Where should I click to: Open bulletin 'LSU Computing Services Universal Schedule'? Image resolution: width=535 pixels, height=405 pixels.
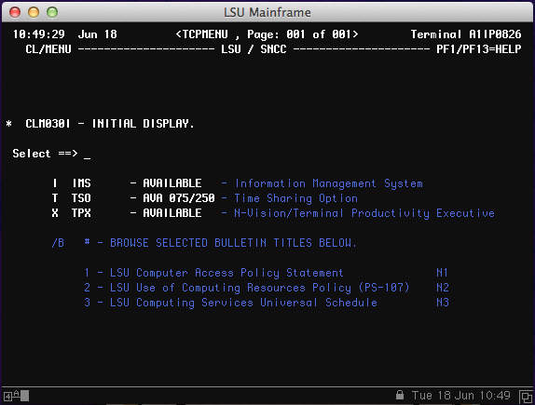pyautogui.click(x=243, y=304)
